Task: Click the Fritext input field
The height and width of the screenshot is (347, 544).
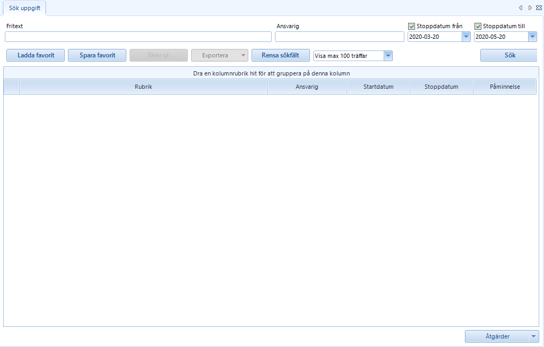Action: (x=138, y=37)
